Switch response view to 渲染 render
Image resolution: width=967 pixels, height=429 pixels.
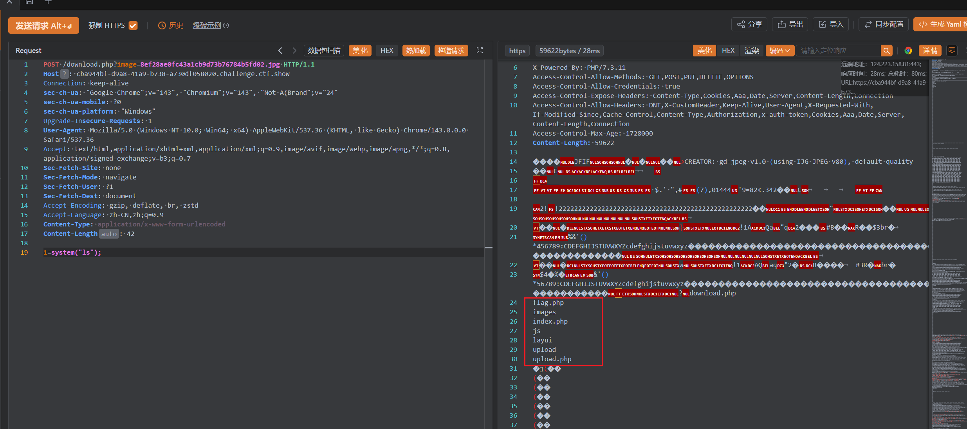[x=751, y=51]
